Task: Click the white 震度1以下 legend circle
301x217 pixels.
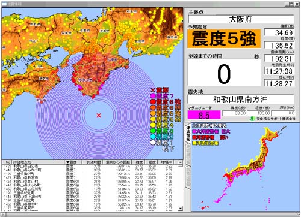Action: [153, 143]
